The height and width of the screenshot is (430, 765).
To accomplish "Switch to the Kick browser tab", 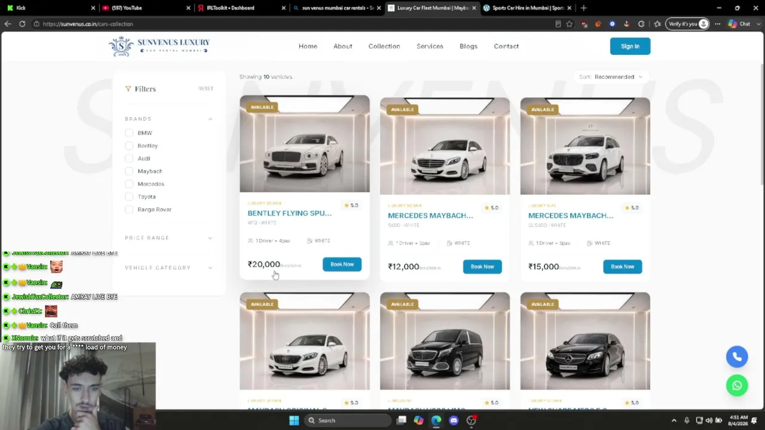I will click(50, 8).
